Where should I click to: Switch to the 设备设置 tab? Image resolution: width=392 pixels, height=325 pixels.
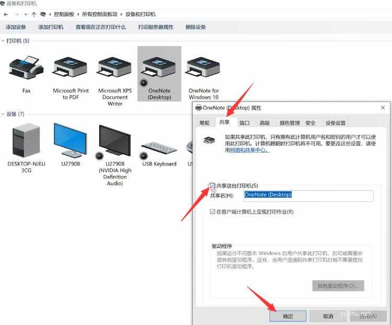336,123
